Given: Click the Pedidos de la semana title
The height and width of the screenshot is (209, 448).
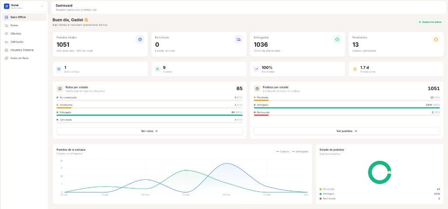Looking at the screenshot, I should [71, 150].
